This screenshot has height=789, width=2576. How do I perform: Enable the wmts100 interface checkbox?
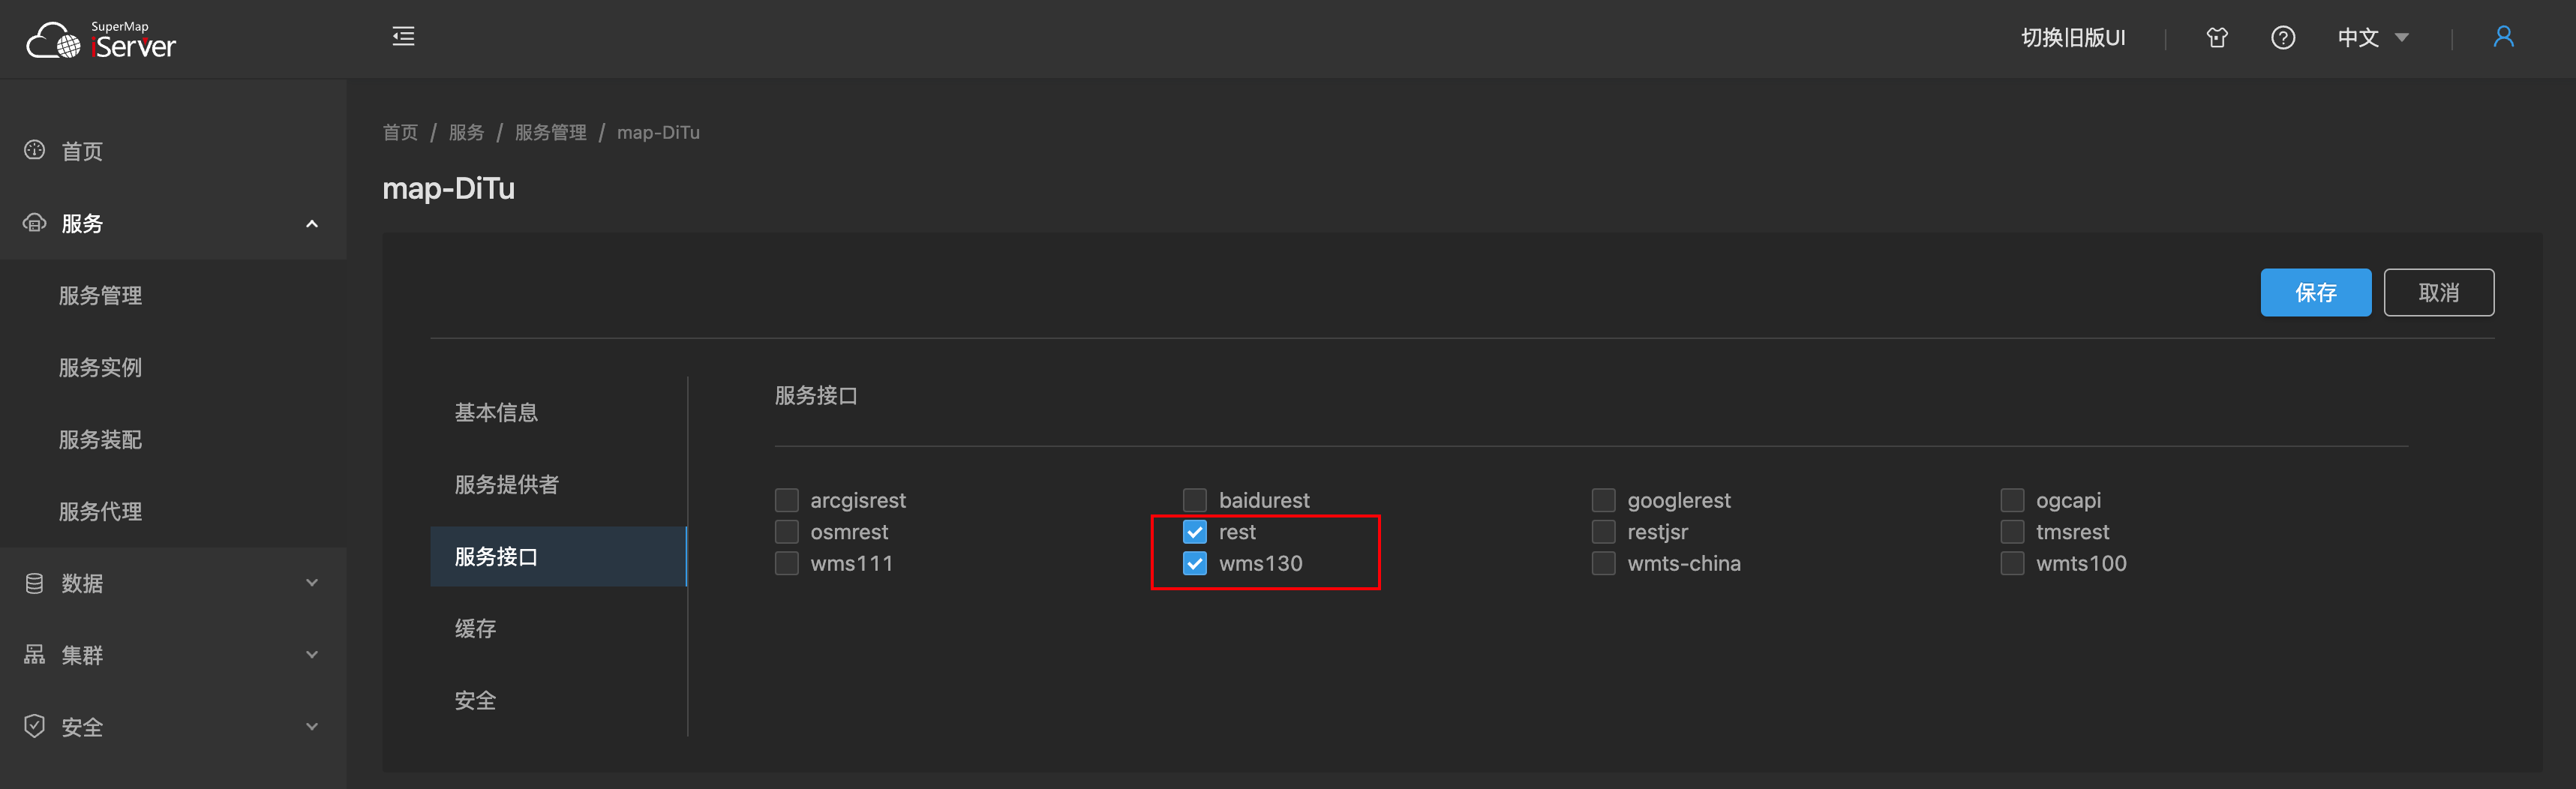coord(2012,564)
